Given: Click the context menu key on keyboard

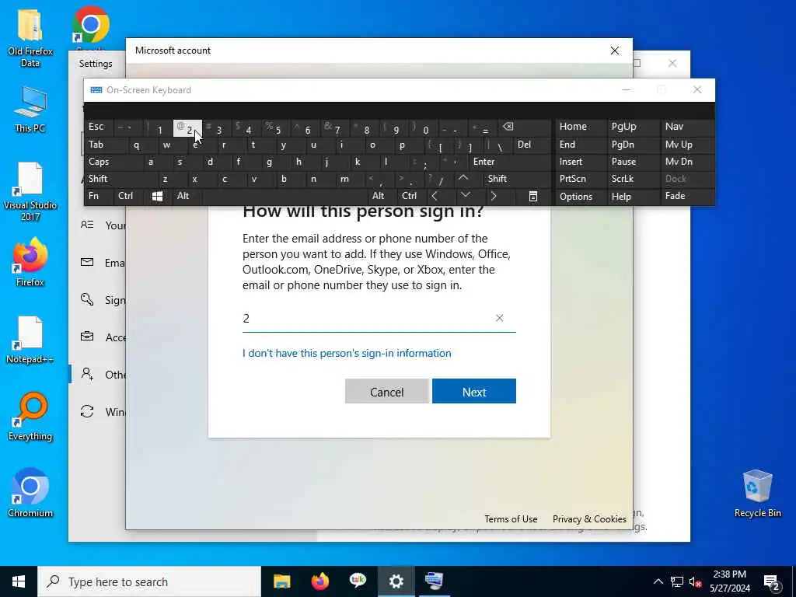Looking at the screenshot, I should (533, 197).
